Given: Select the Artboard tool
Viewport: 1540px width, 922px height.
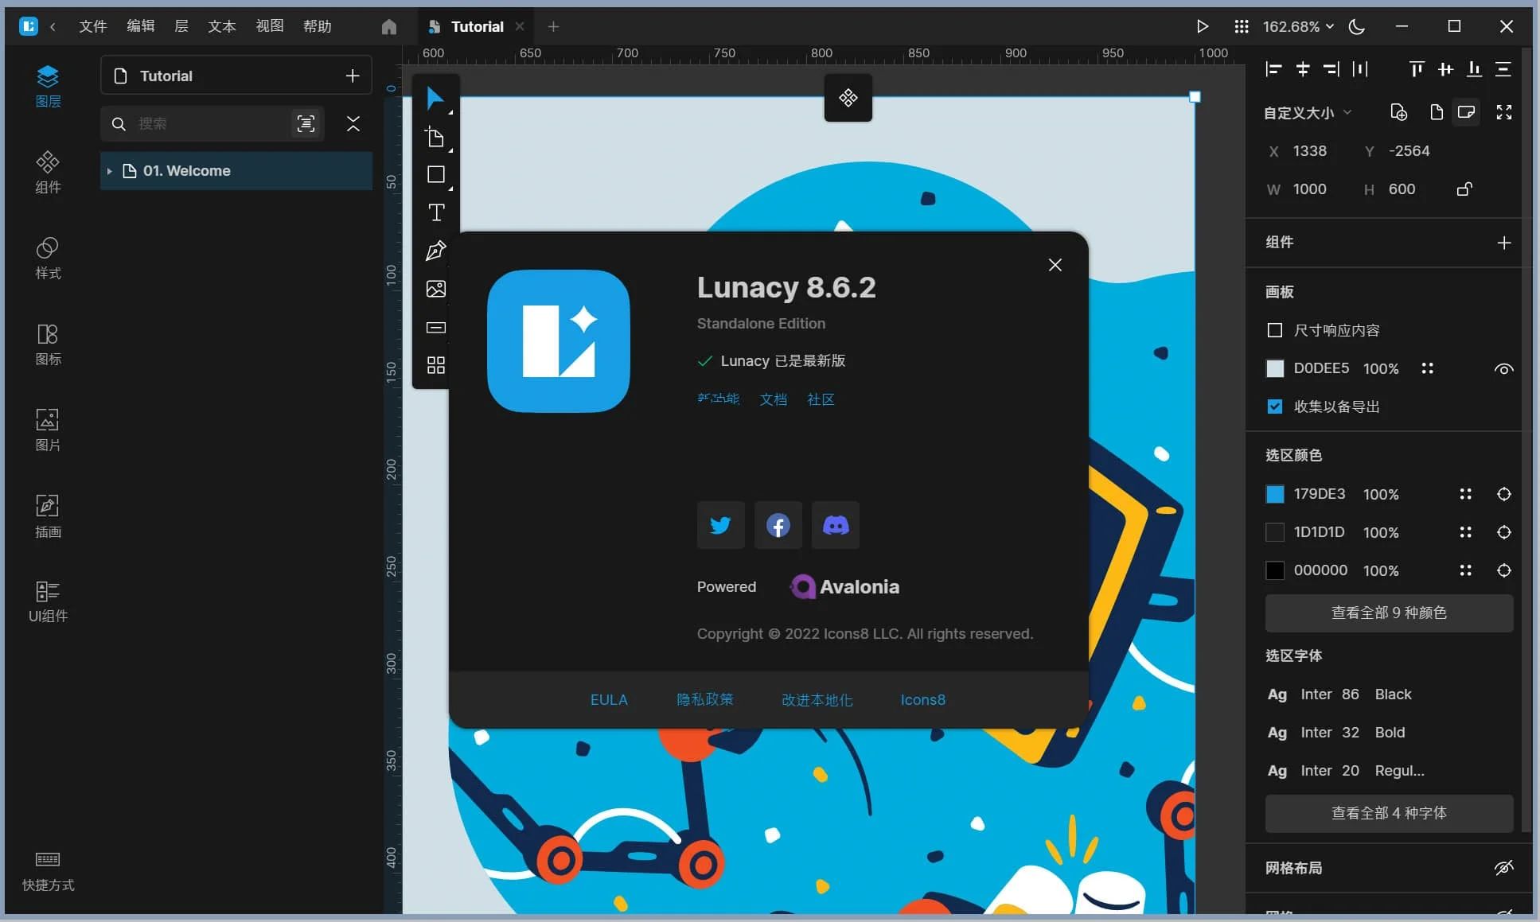Looking at the screenshot, I should click(x=435, y=138).
